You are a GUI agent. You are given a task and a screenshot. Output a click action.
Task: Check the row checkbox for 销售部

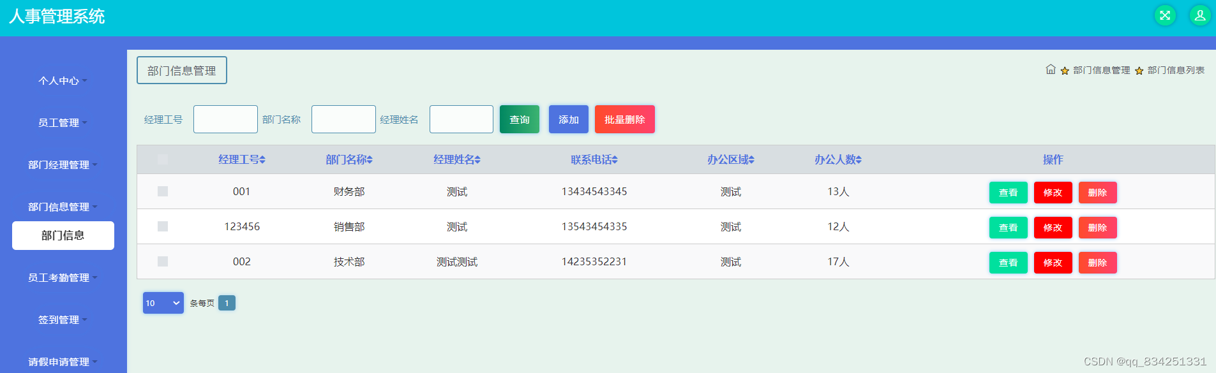tap(163, 226)
